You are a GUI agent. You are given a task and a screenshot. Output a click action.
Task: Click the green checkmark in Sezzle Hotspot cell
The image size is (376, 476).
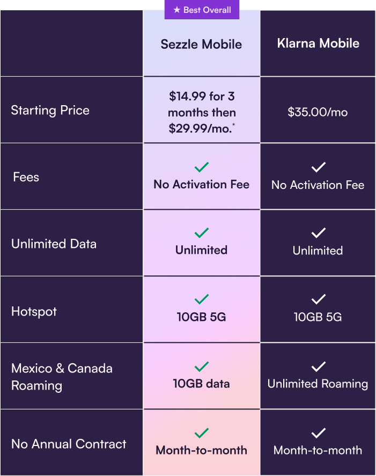tap(202, 299)
